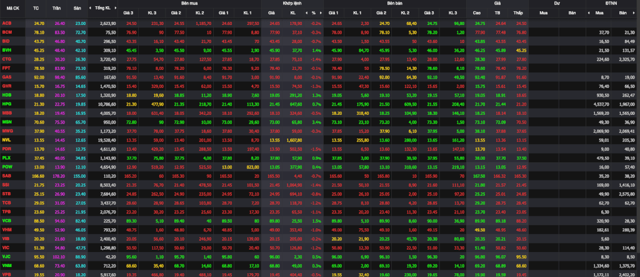
Task: Click the Thấp low price column header
Action: click(x=518, y=13)
